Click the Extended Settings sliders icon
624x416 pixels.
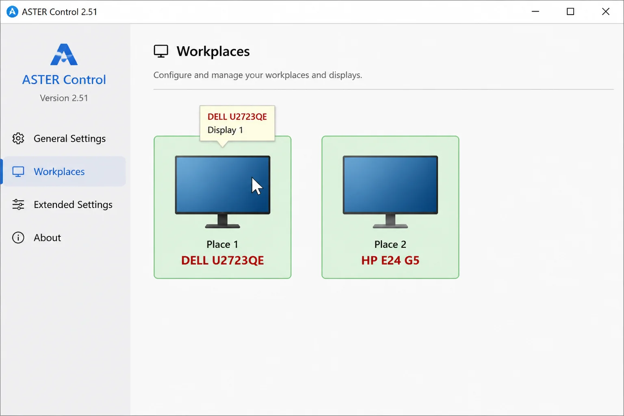[18, 204]
